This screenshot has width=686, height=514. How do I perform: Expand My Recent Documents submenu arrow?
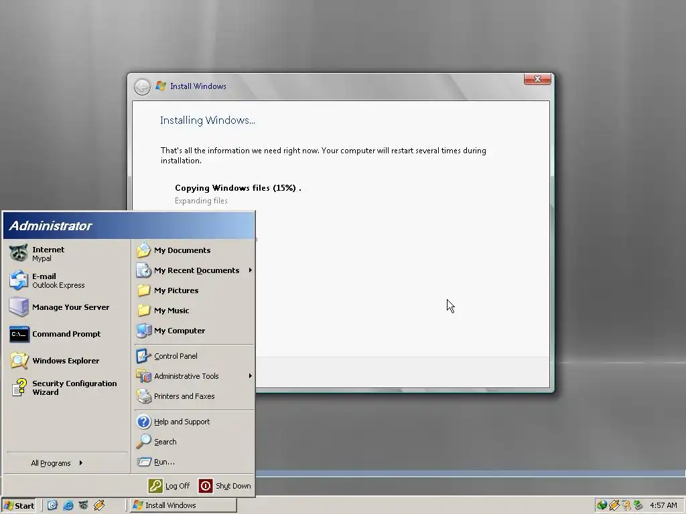point(251,270)
